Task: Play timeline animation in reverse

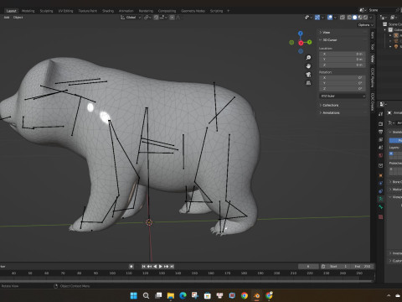Action: point(155,267)
